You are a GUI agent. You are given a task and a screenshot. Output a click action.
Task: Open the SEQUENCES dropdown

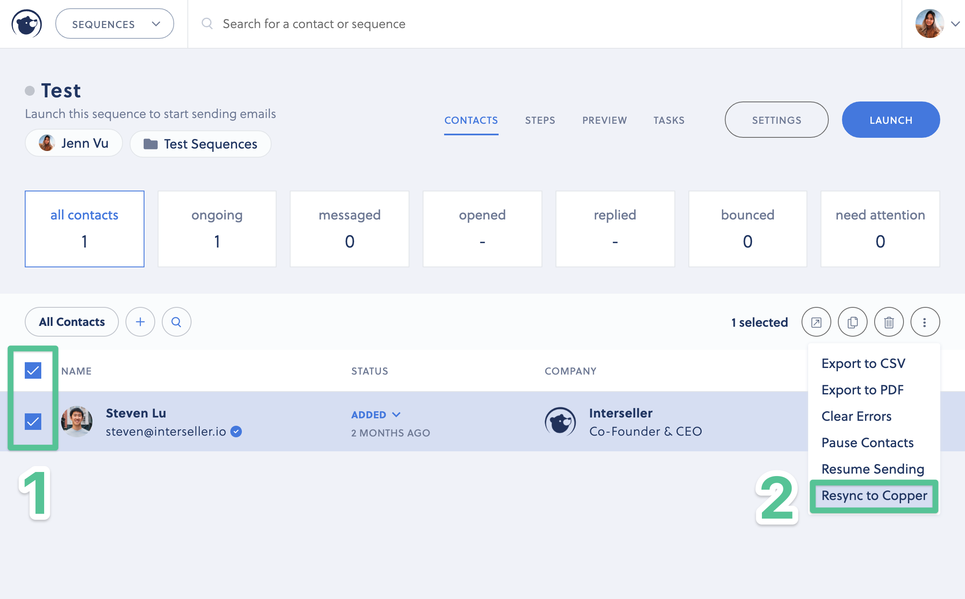115,24
